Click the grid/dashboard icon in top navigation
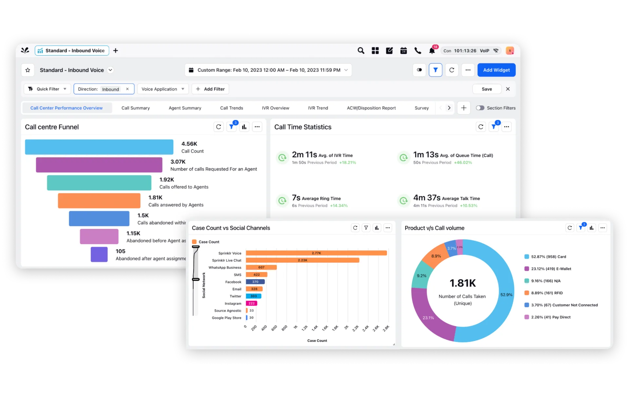The image size is (629, 393). click(x=375, y=50)
